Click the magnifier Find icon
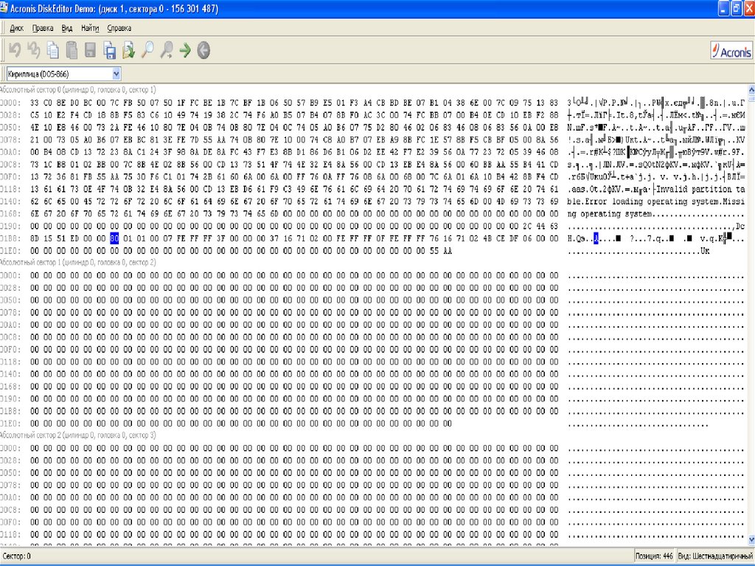 [x=147, y=50]
